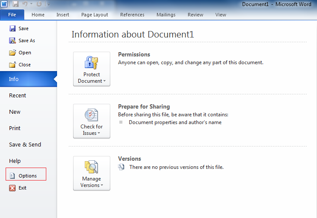
Task: Click the Prepare for Sharing heading
Action: pyautogui.click(x=144, y=106)
